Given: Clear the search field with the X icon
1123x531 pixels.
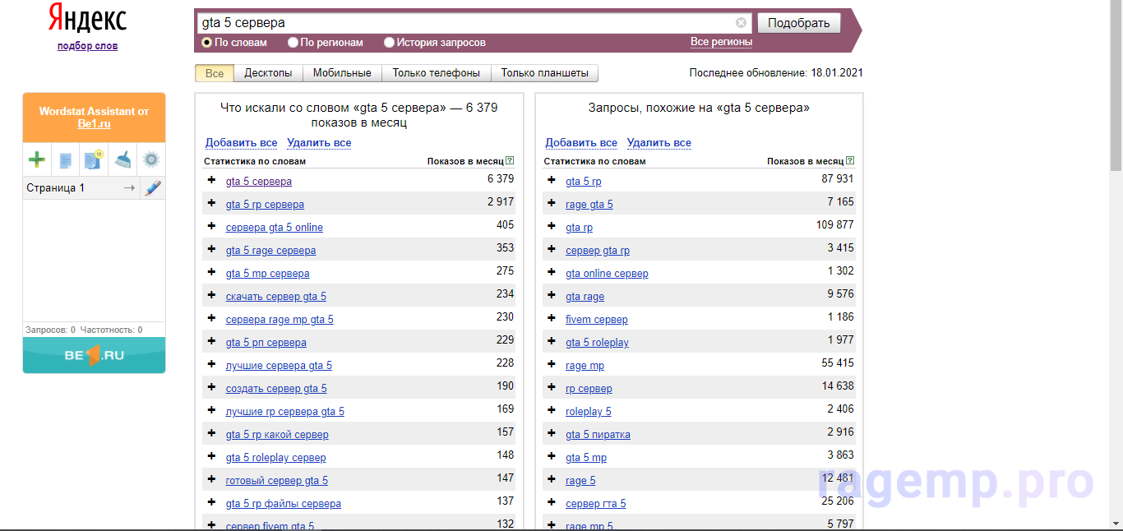Looking at the screenshot, I should [741, 23].
